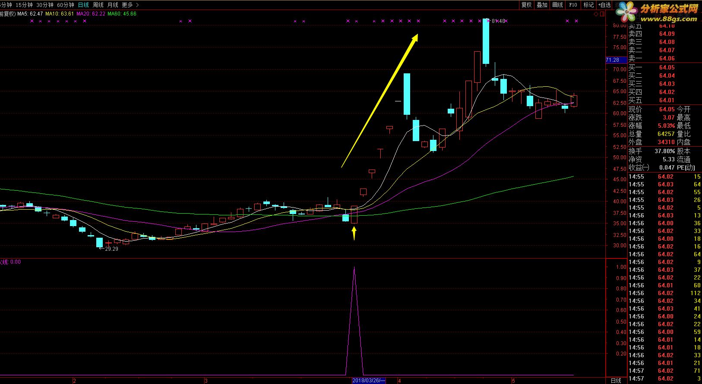Click the MA20: 62.22 indicator label
Viewport: 702px width, 384px height.
[91, 14]
